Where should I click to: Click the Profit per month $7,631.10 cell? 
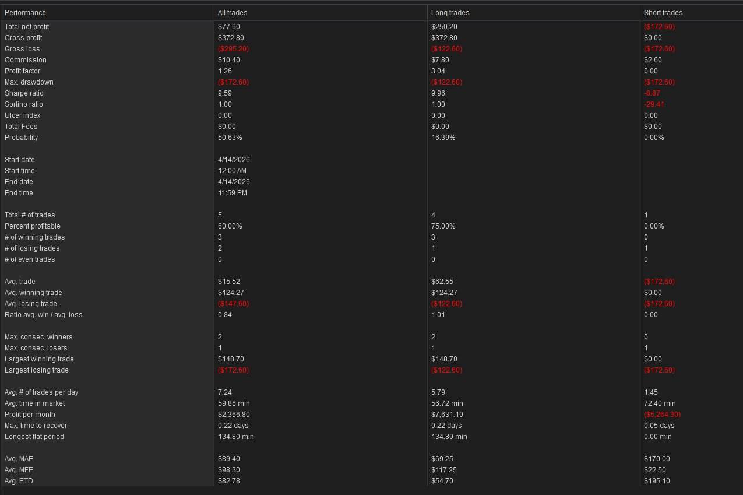(447, 415)
